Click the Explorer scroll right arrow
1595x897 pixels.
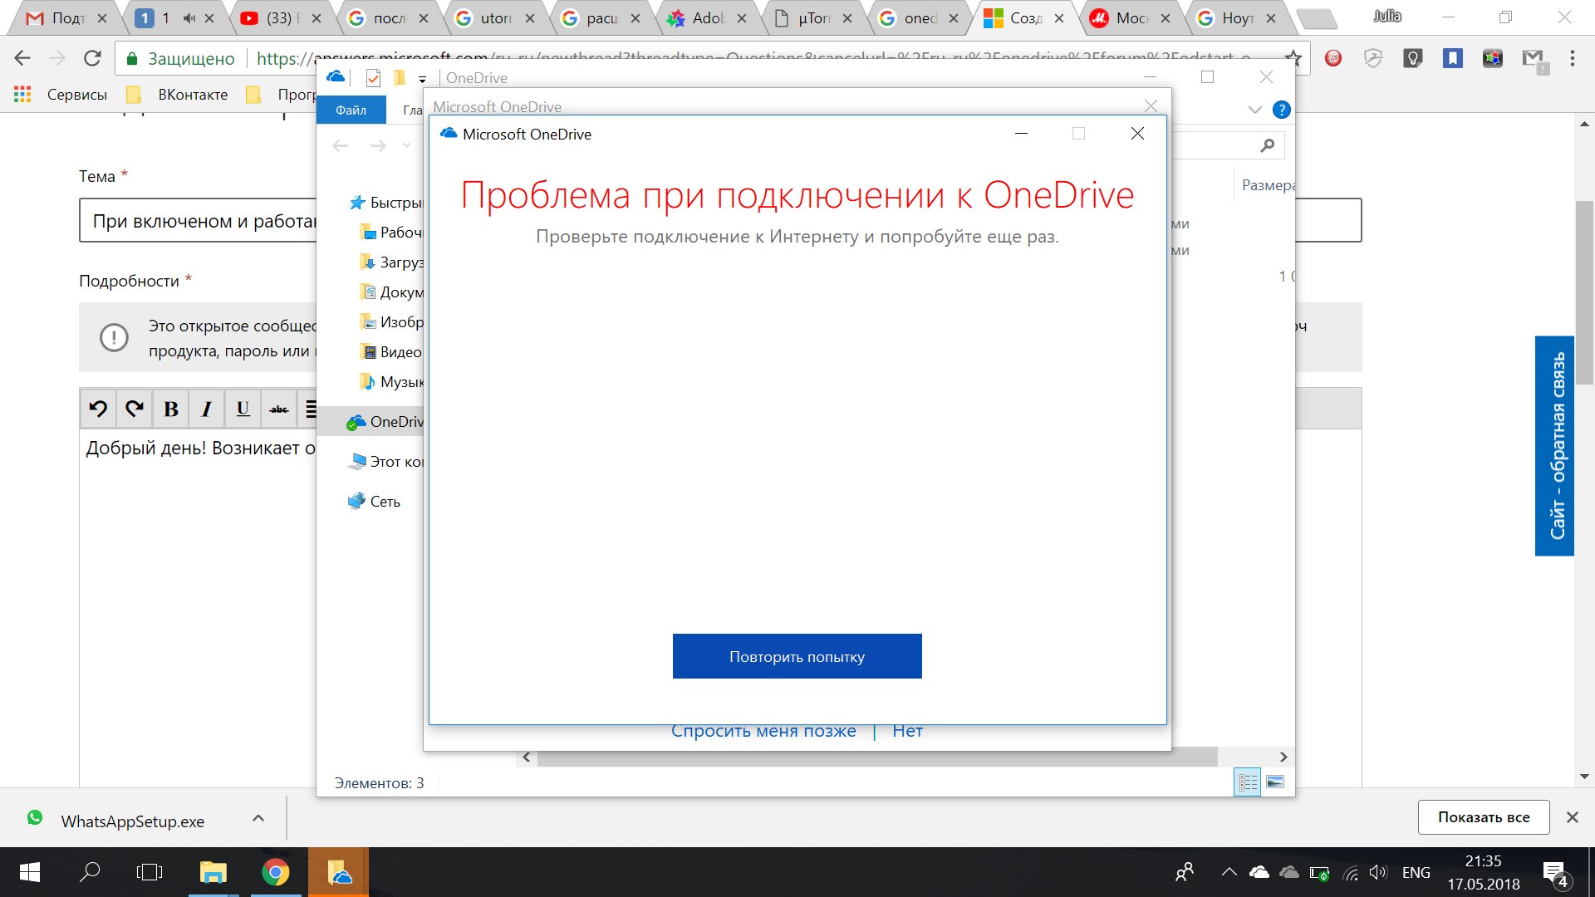(x=1283, y=757)
